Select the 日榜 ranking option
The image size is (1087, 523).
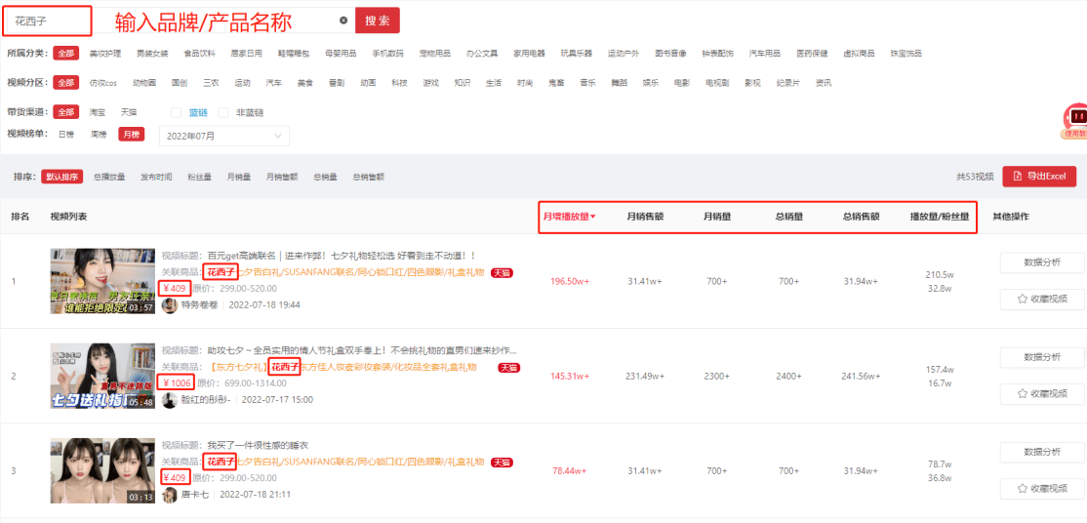[65, 135]
